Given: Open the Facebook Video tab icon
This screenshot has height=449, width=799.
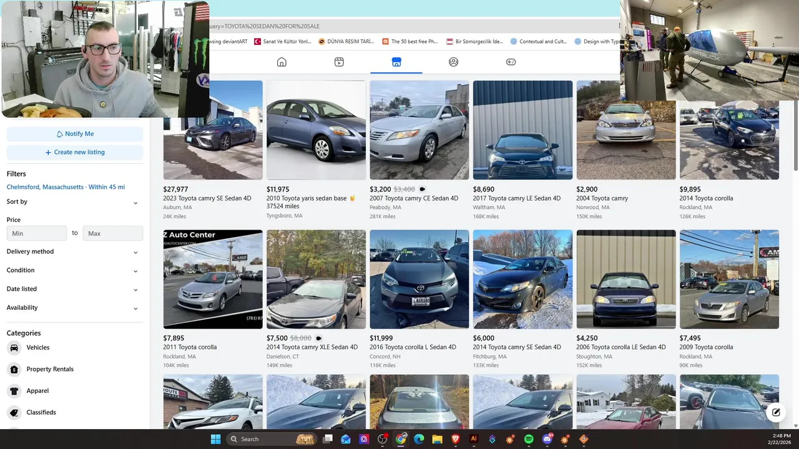Looking at the screenshot, I should point(339,62).
